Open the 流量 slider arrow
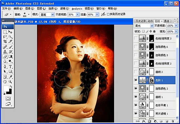180x124 pixels. click(x=97, y=15)
